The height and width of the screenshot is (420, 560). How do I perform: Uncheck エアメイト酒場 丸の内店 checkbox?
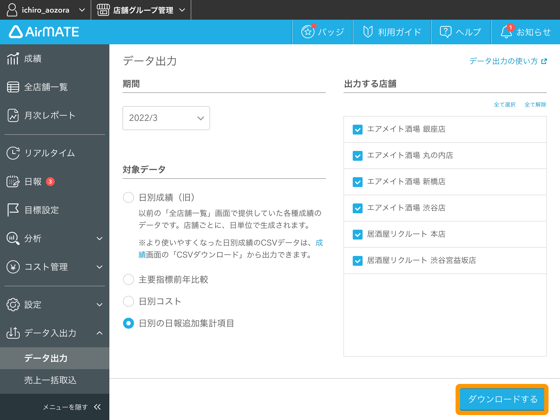(358, 156)
